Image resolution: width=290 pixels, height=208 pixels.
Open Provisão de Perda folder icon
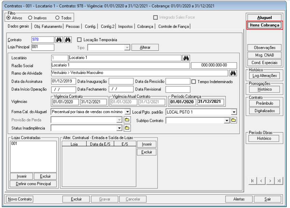(x=127, y=120)
